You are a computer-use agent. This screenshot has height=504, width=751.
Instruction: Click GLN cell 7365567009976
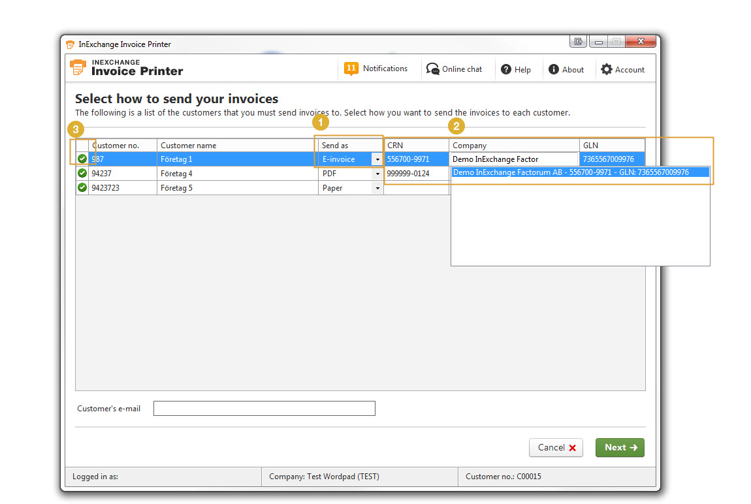pyautogui.click(x=612, y=159)
